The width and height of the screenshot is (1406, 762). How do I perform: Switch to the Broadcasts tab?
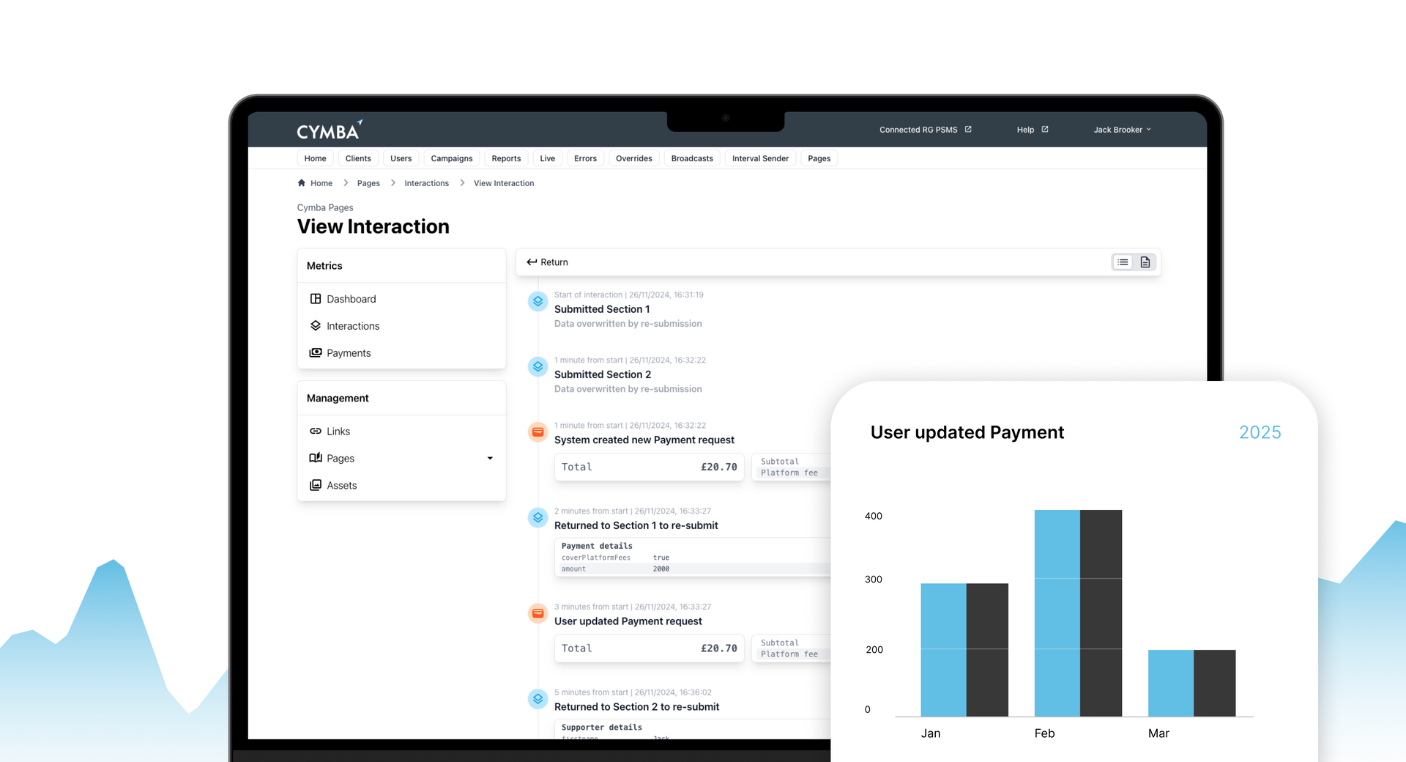pos(691,158)
